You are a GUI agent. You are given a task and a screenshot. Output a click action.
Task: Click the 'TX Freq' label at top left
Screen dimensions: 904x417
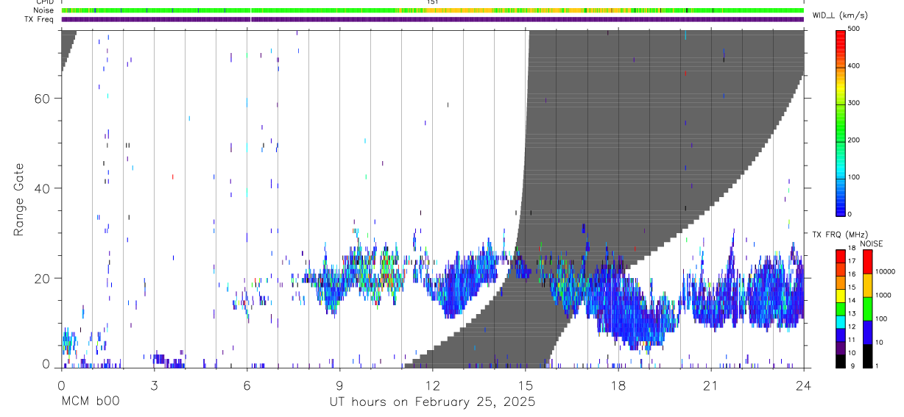pos(40,19)
